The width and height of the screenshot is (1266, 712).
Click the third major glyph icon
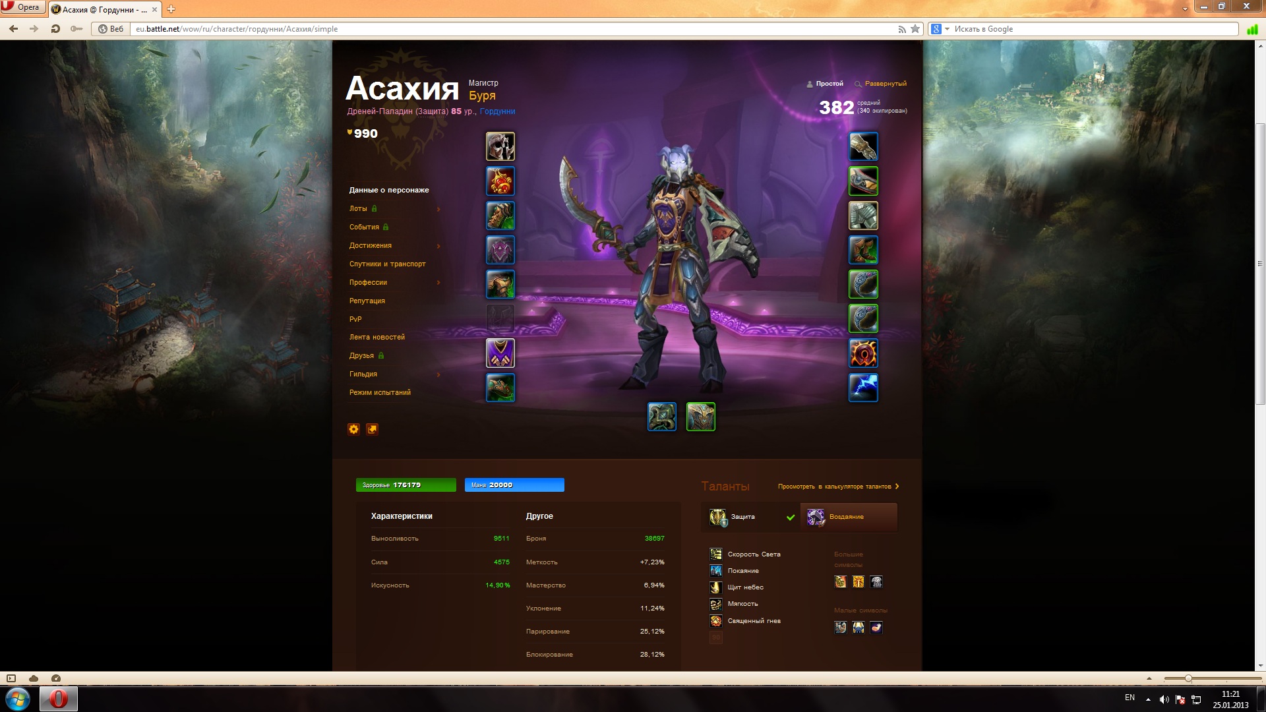[x=876, y=581]
